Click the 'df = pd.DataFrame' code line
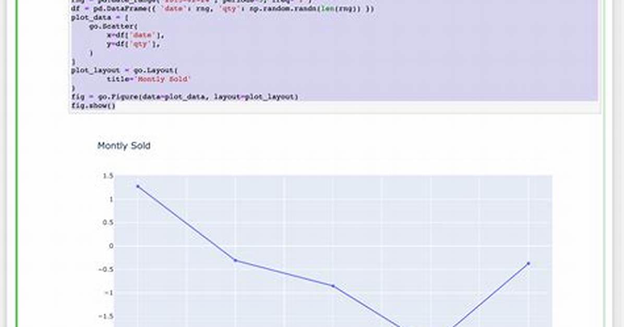624x327 pixels. tap(222, 9)
